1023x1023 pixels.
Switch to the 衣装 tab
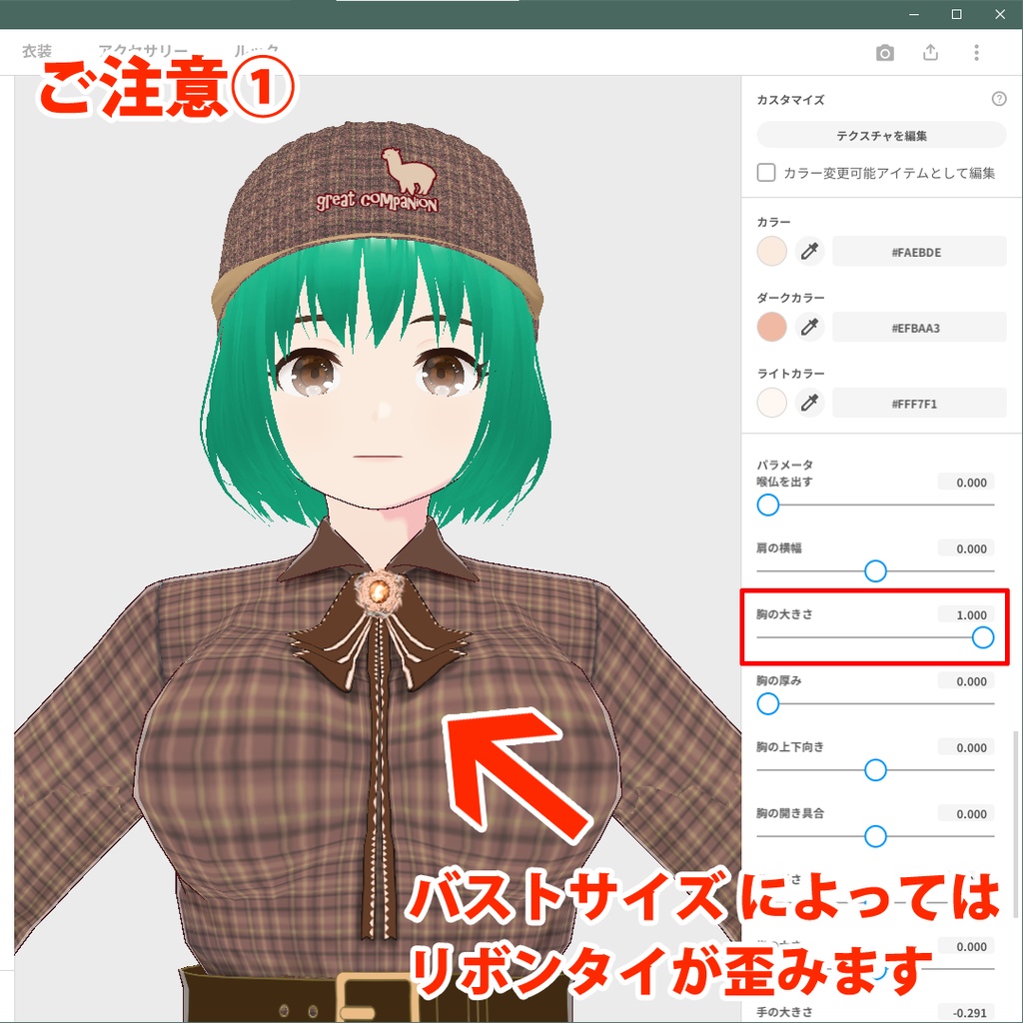(x=39, y=51)
